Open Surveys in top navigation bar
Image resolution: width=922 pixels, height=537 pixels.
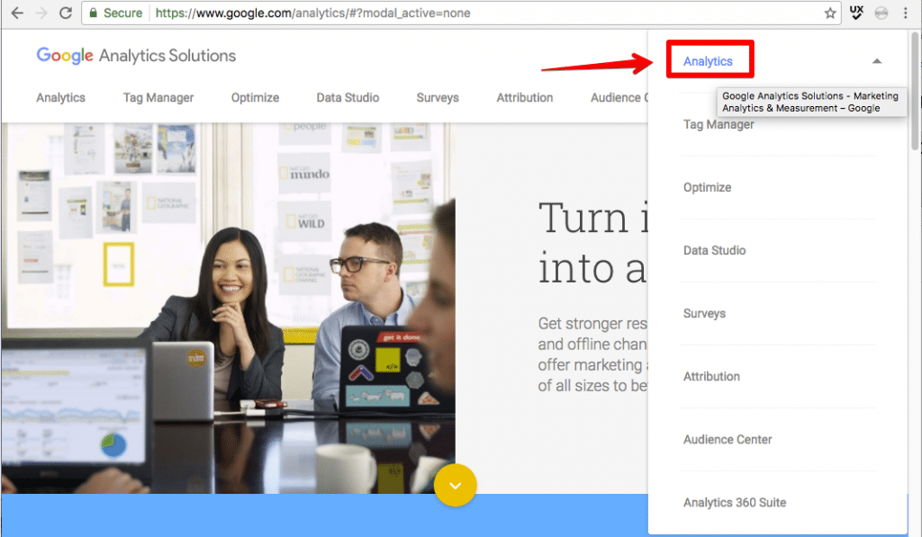pos(438,97)
